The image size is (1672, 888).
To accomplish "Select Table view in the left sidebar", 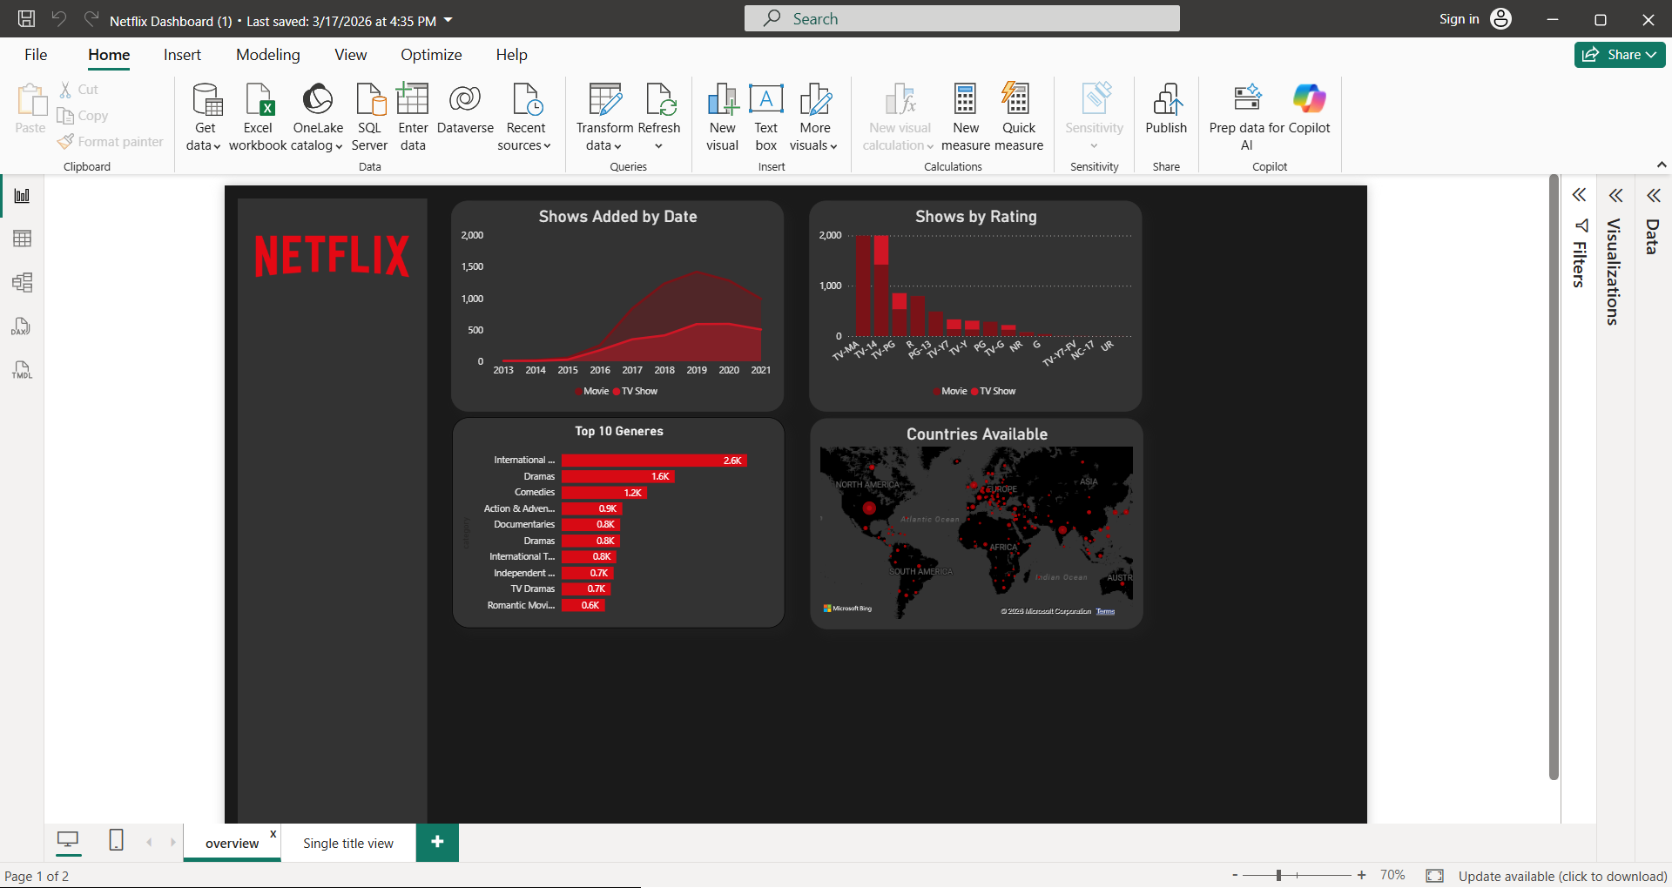I will click(21, 239).
